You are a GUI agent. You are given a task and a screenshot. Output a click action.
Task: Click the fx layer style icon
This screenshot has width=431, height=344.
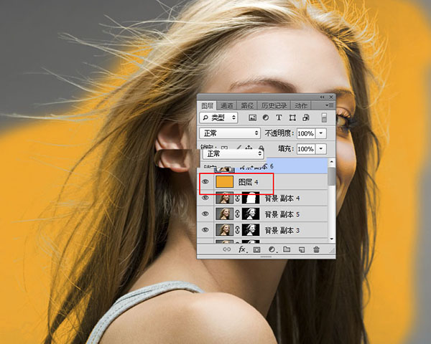pyautogui.click(x=242, y=249)
